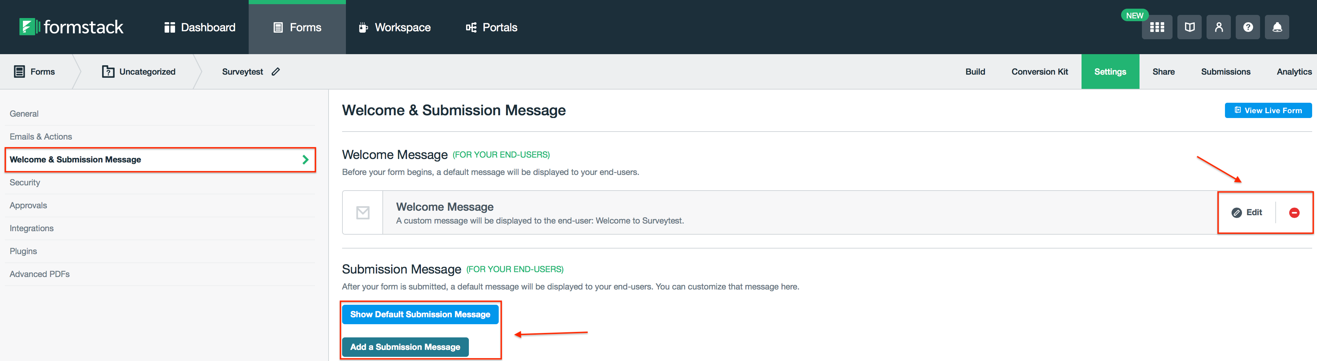Expand Welcome & Submission Message chevron
1317x361 pixels.
pyautogui.click(x=305, y=160)
